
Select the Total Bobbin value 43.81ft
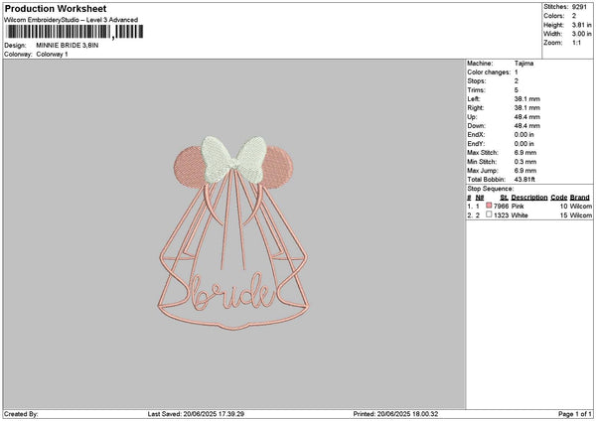(x=524, y=180)
